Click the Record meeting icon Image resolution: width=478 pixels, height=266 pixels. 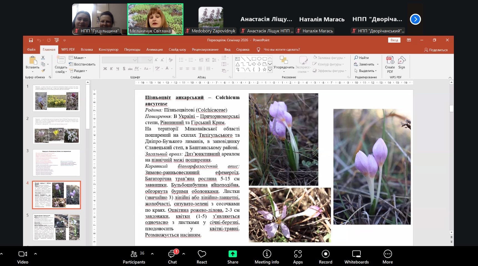tap(325, 254)
